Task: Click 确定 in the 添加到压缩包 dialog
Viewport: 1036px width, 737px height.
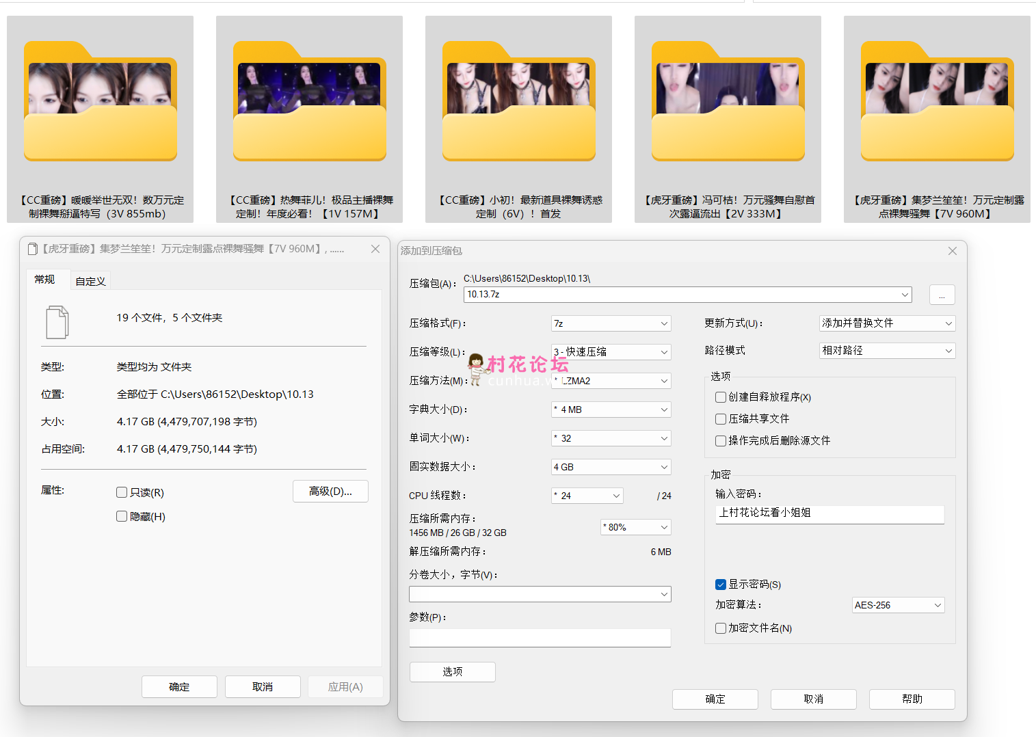Action: tap(715, 699)
